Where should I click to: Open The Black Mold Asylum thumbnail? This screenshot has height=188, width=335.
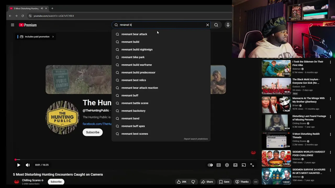click(x=276, y=86)
